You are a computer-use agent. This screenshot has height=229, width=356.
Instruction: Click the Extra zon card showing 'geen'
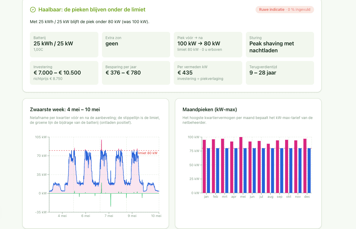[x=136, y=44]
